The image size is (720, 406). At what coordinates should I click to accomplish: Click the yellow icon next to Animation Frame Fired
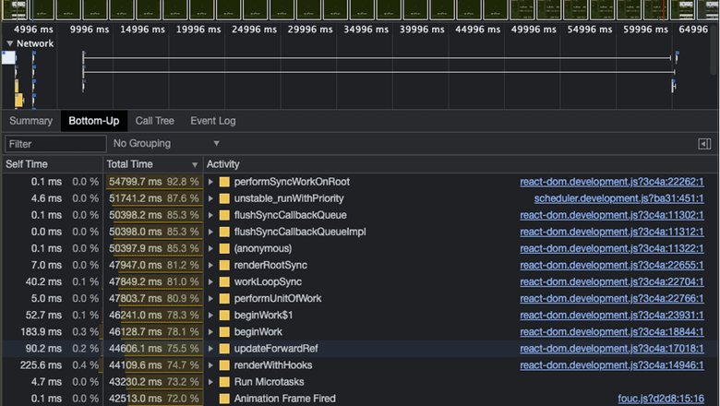224,398
